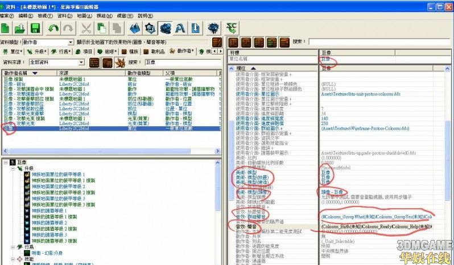Image resolution: width=454 pixels, height=265 pixels.
Task: Click the green-lined fourth fields panel icon
Action: (x=271, y=42)
